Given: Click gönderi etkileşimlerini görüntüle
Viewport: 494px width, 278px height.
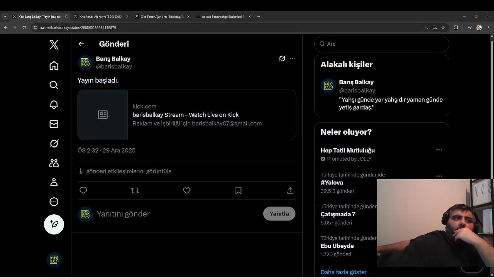Looking at the screenshot, I should point(129,171).
